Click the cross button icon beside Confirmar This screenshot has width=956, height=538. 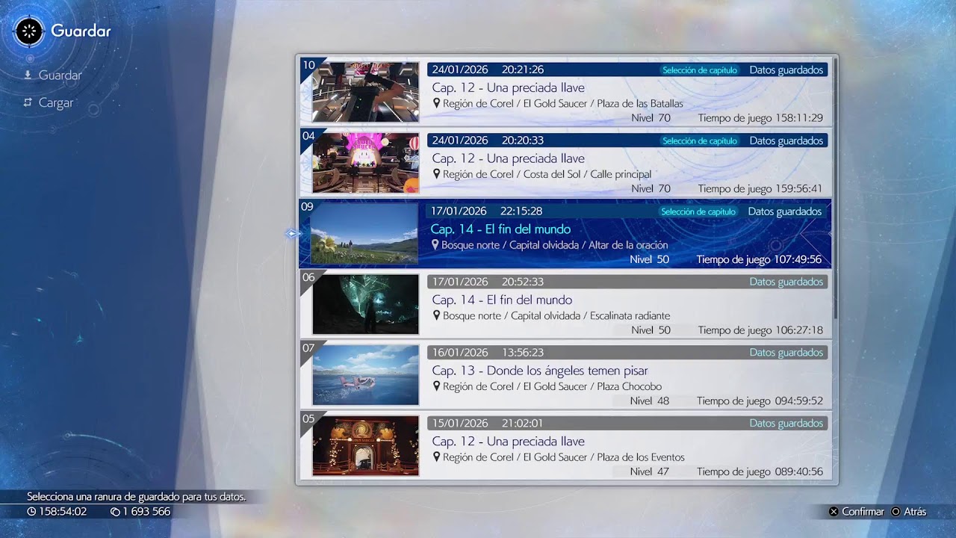pyautogui.click(x=834, y=512)
